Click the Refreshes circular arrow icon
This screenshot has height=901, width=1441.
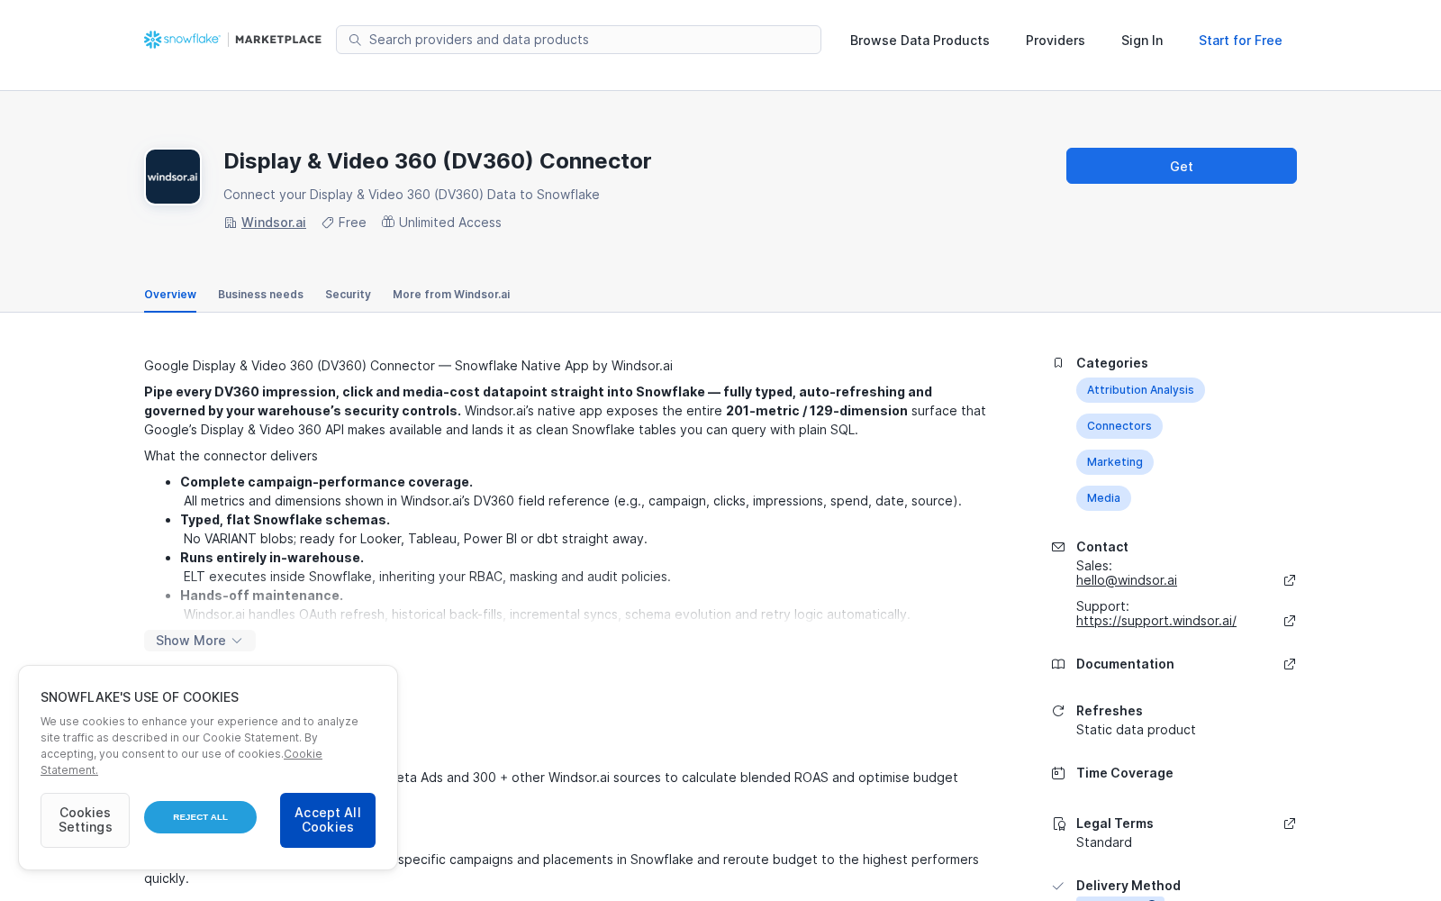click(x=1058, y=711)
